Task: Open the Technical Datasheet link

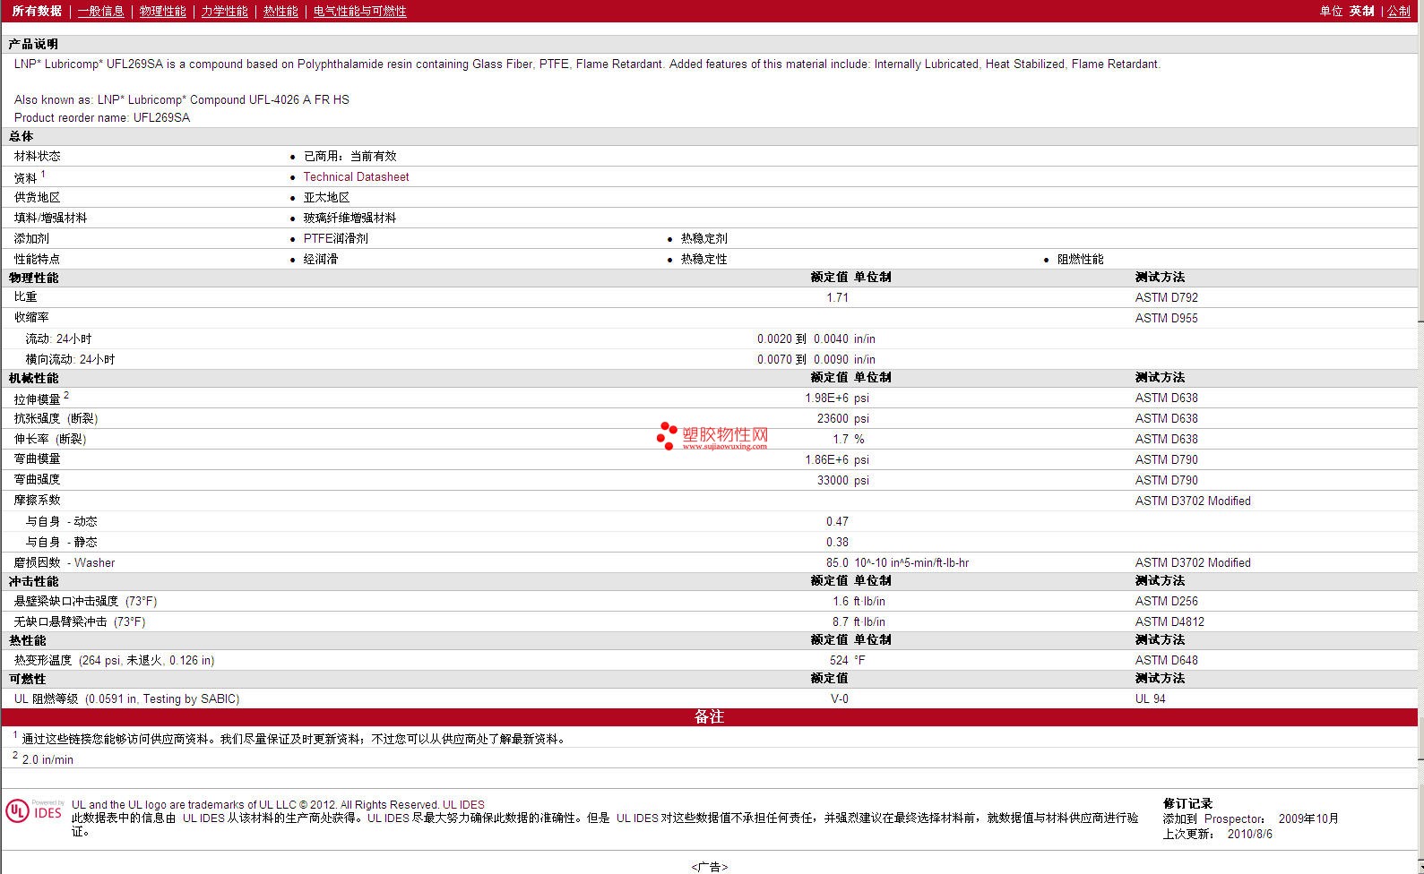Action: (356, 176)
